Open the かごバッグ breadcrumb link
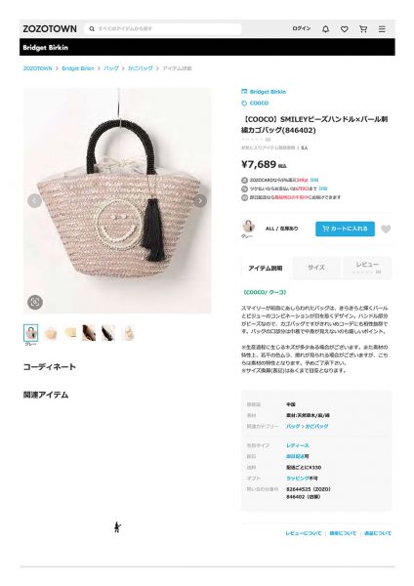414x586 pixels. tap(141, 68)
